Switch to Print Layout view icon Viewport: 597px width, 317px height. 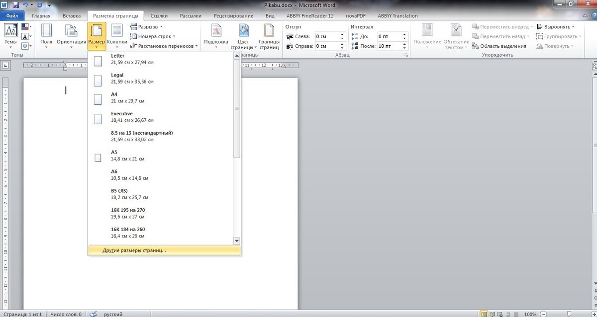coord(484,314)
